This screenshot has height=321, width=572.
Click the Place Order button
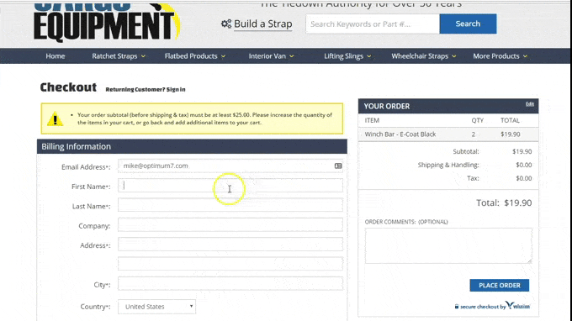coord(500,286)
